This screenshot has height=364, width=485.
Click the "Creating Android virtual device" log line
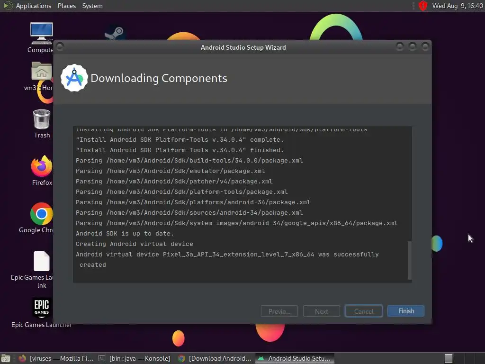pos(134,244)
